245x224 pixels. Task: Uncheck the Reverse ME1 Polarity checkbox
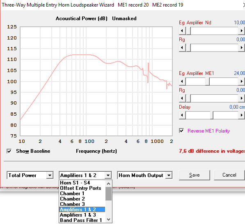pyautogui.click(x=181, y=131)
